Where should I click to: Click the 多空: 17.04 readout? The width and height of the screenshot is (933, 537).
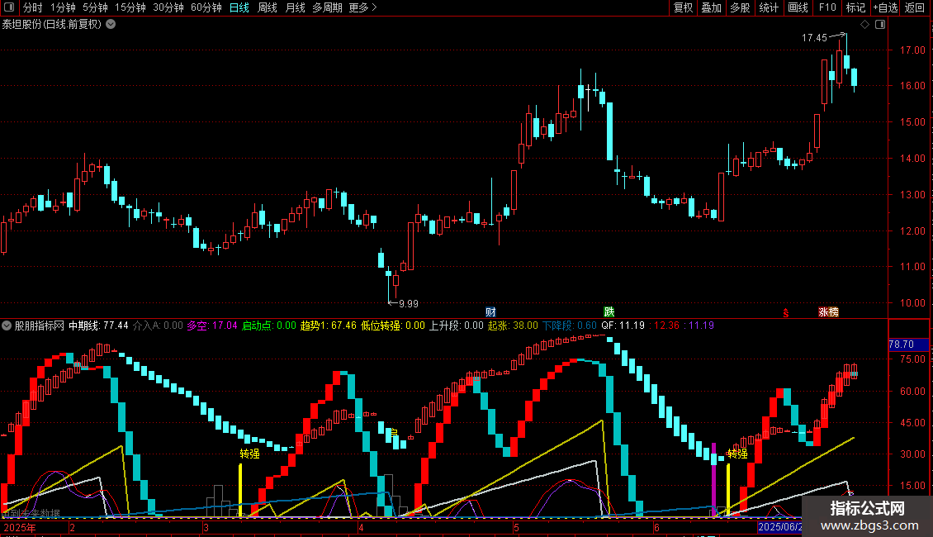coord(212,326)
